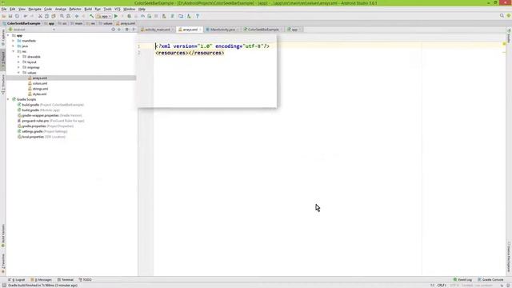This screenshot has width=512, height=288.
Task: Select styles.xml in the project tree
Action: click(x=39, y=94)
